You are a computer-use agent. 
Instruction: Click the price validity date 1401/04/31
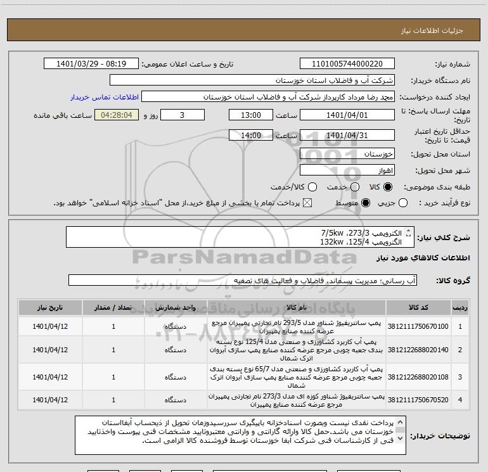pyautogui.click(x=347, y=135)
